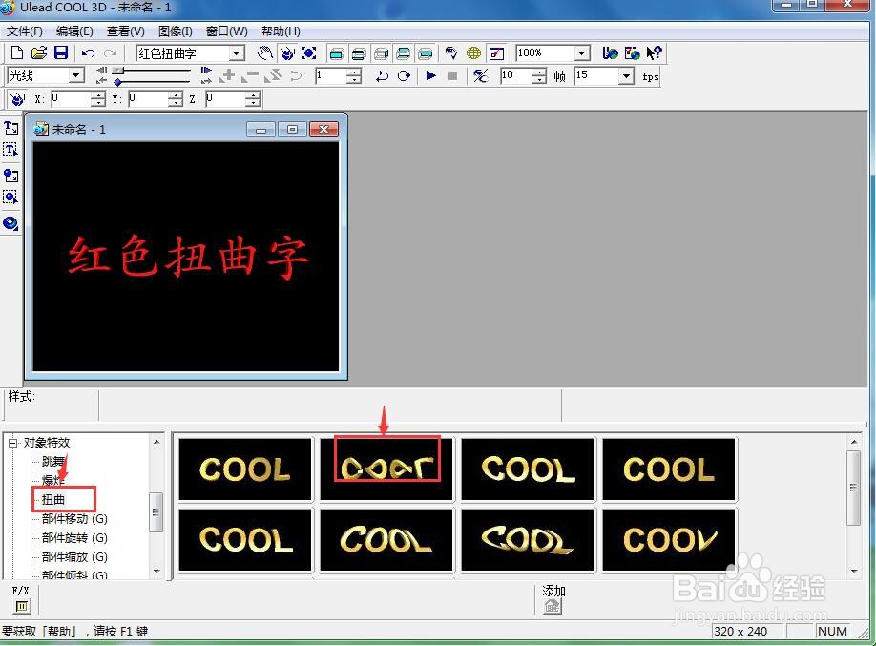Click the timeline slider thumb
The height and width of the screenshot is (646, 876).
point(118,71)
